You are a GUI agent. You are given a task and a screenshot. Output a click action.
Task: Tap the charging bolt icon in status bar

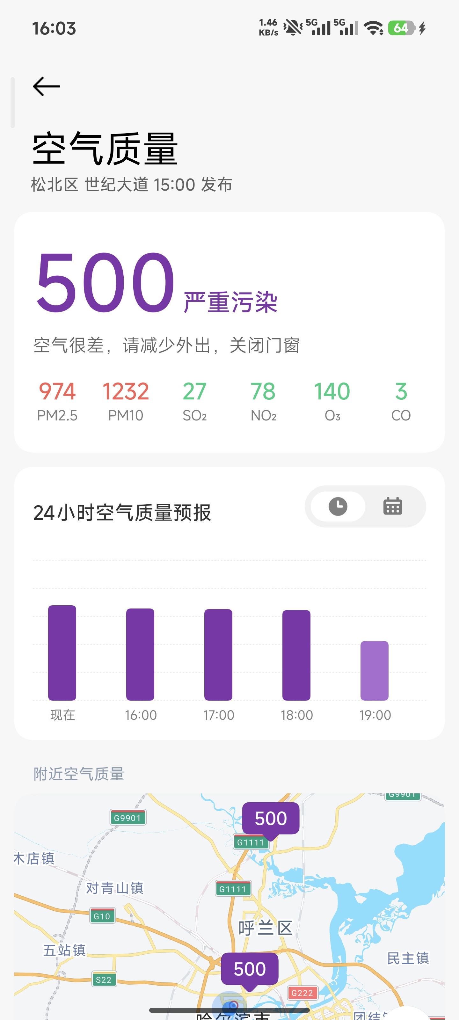point(422,28)
